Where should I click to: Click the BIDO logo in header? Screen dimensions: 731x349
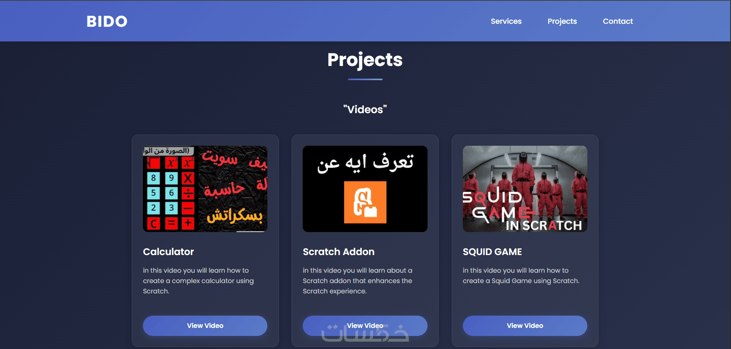point(107,21)
